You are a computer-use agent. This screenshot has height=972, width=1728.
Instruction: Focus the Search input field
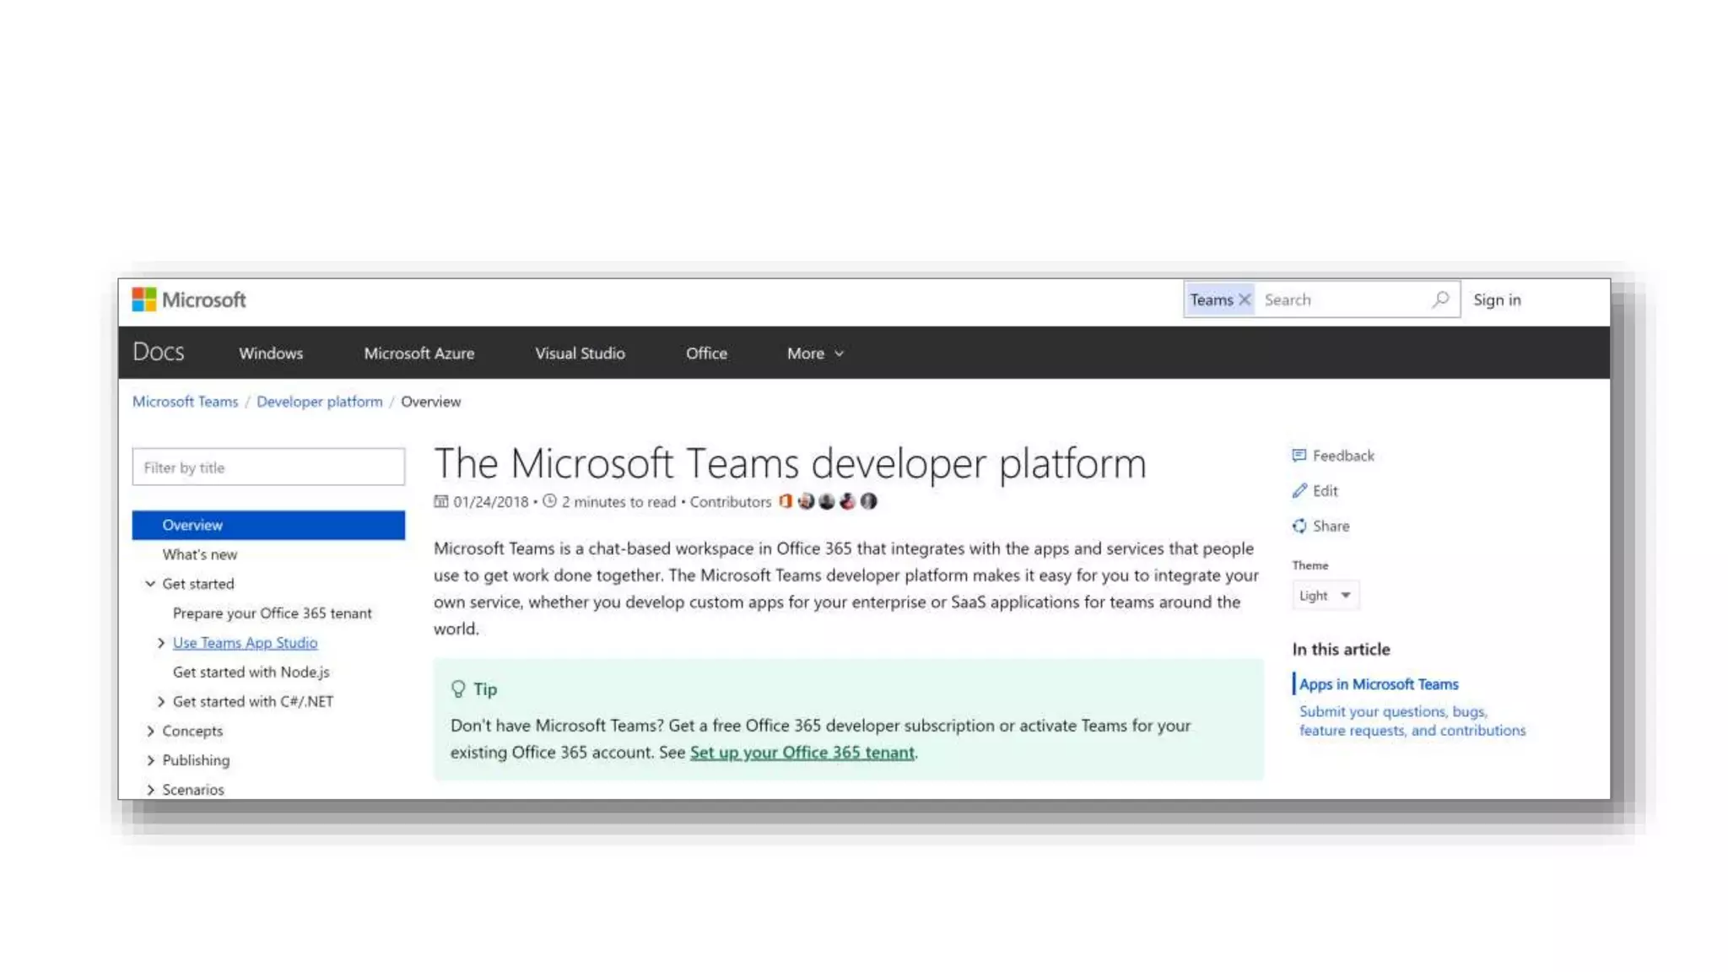pos(1342,300)
